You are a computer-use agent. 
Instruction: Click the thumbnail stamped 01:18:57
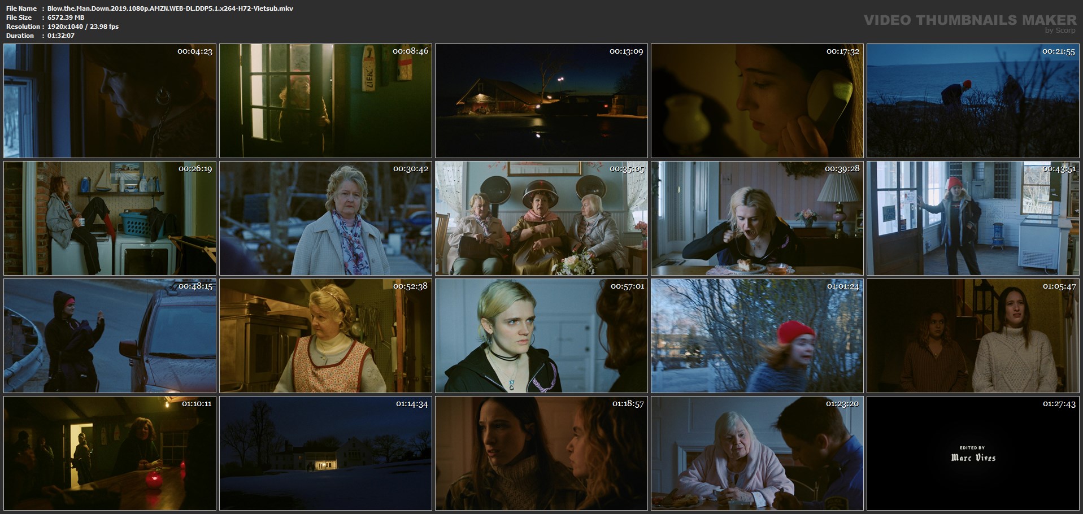click(541, 454)
